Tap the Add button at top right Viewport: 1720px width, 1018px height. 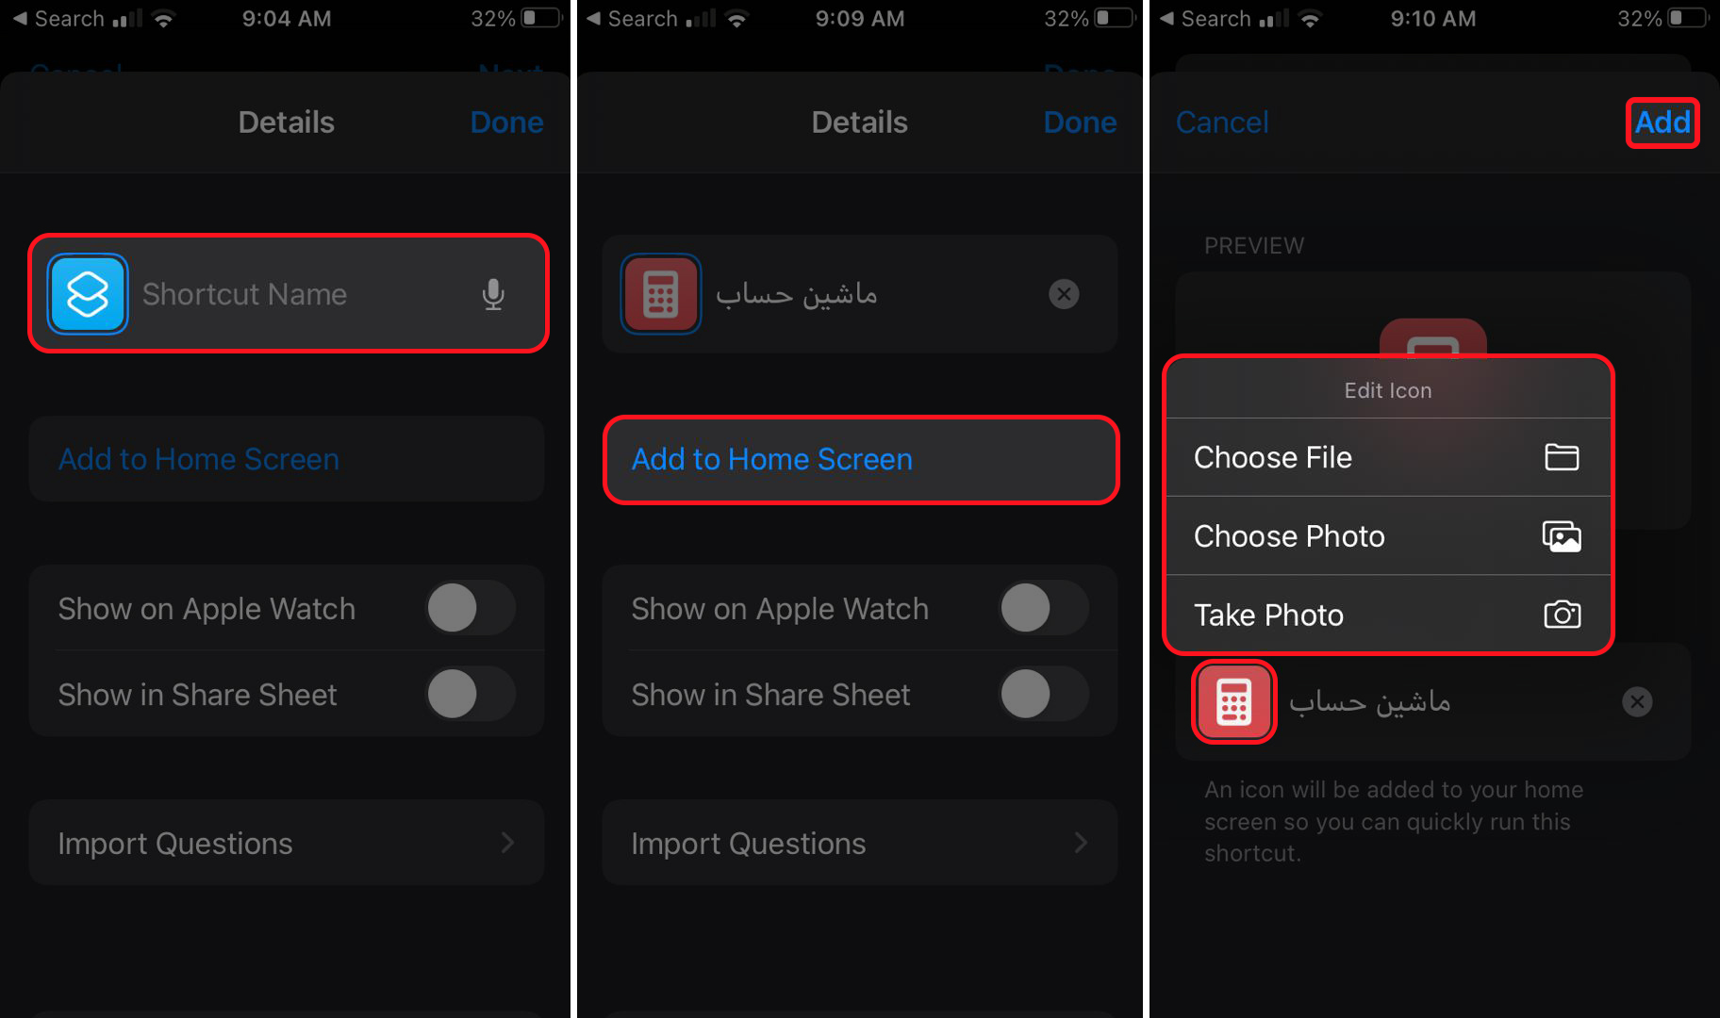tap(1662, 123)
